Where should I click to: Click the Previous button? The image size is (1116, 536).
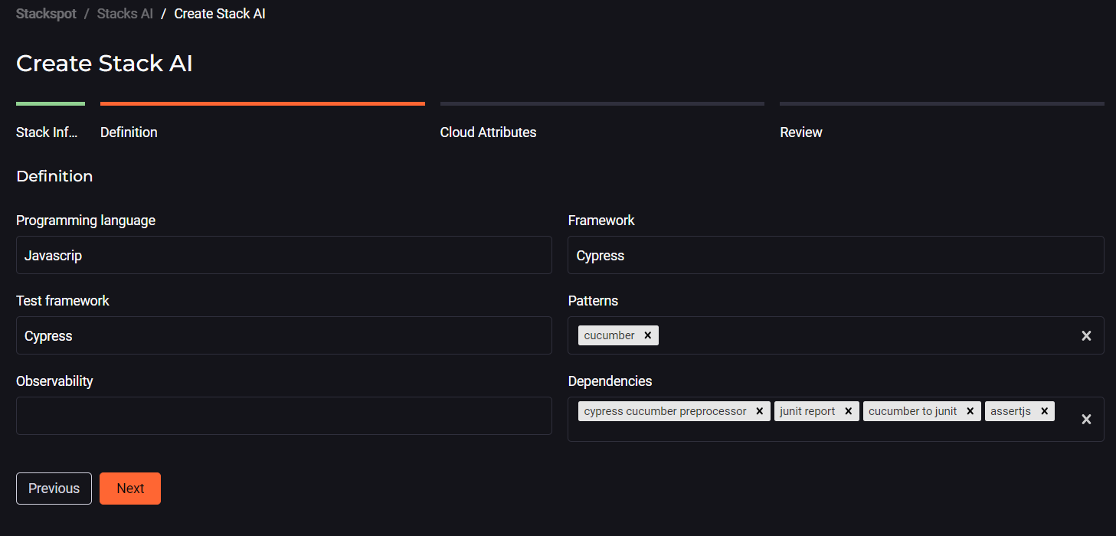(54, 489)
